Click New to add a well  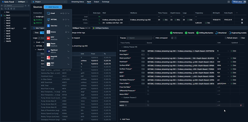[x=7, y=12]
